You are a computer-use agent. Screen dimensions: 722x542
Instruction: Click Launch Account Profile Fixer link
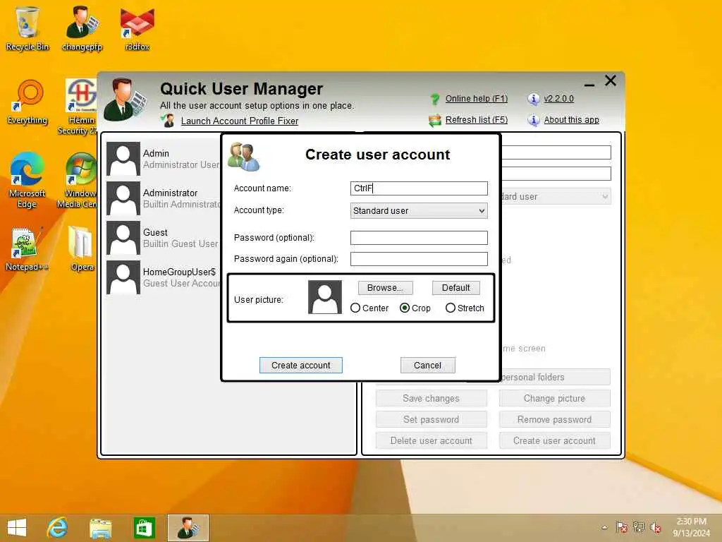point(240,121)
